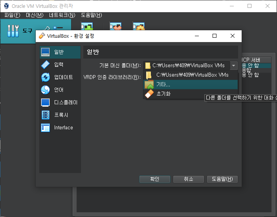Choose the 초기화 reset option
The height and width of the screenshot is (217, 277).
pos(191,94)
